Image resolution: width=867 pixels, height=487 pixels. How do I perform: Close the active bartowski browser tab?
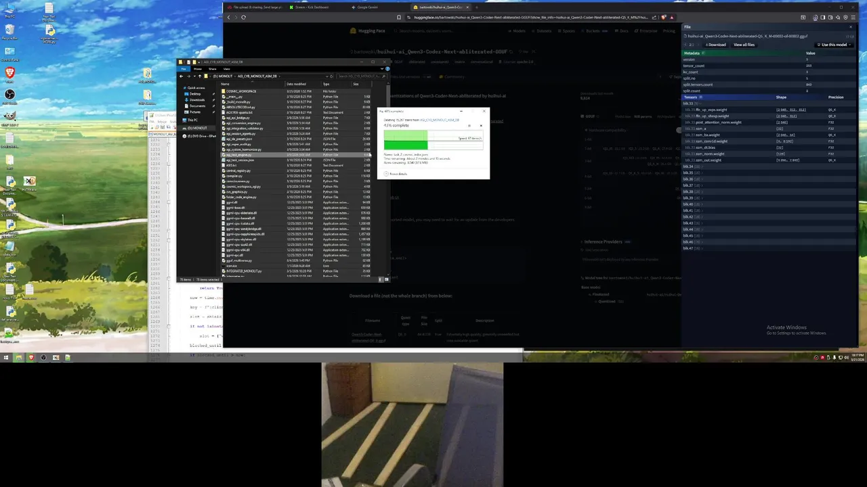click(x=467, y=7)
